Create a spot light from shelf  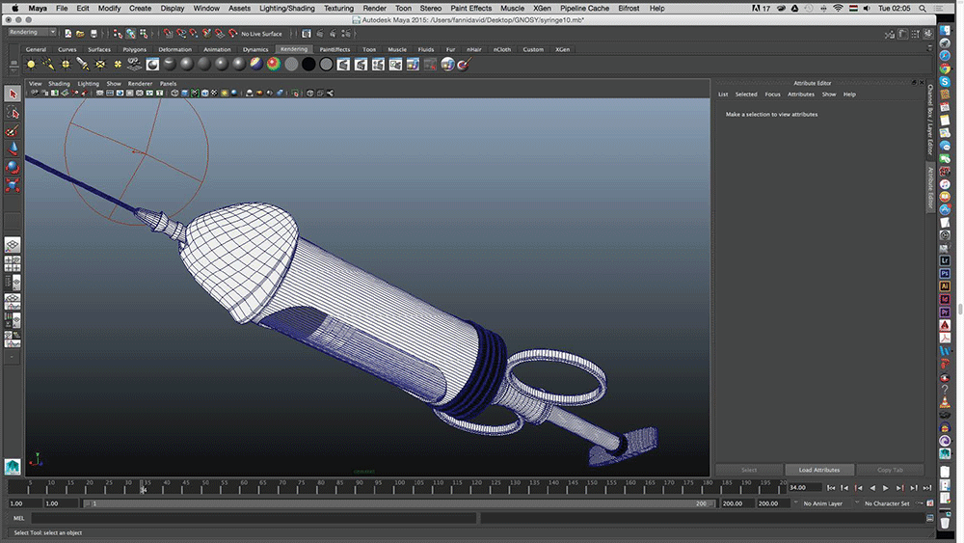82,64
